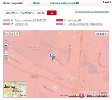This screenshot has width=112, height=100.
Task: Select the hand pan tool on map
Action: (7, 34)
